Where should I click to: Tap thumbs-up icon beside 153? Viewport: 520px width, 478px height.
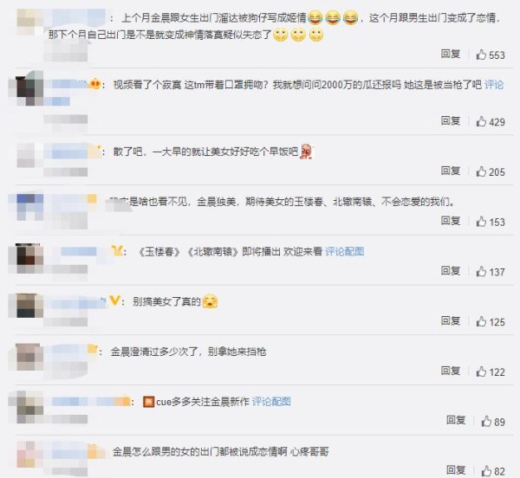pos(481,222)
